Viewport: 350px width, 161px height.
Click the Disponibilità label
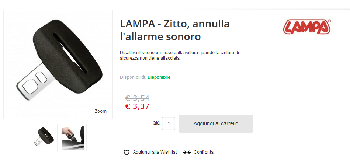(133, 77)
